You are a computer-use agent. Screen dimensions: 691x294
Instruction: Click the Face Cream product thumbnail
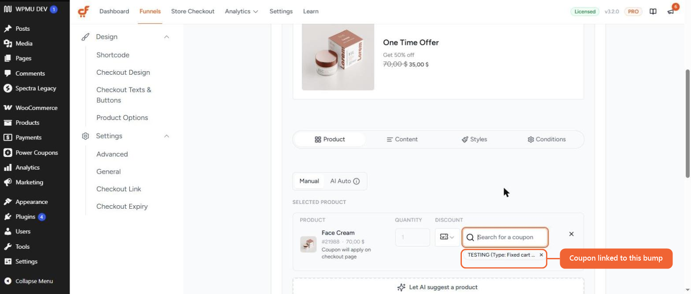pyautogui.click(x=308, y=244)
